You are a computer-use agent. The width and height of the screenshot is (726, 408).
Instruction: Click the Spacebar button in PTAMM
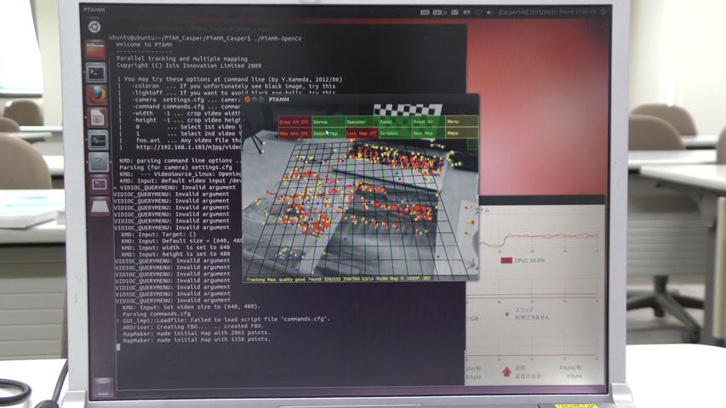click(x=362, y=122)
